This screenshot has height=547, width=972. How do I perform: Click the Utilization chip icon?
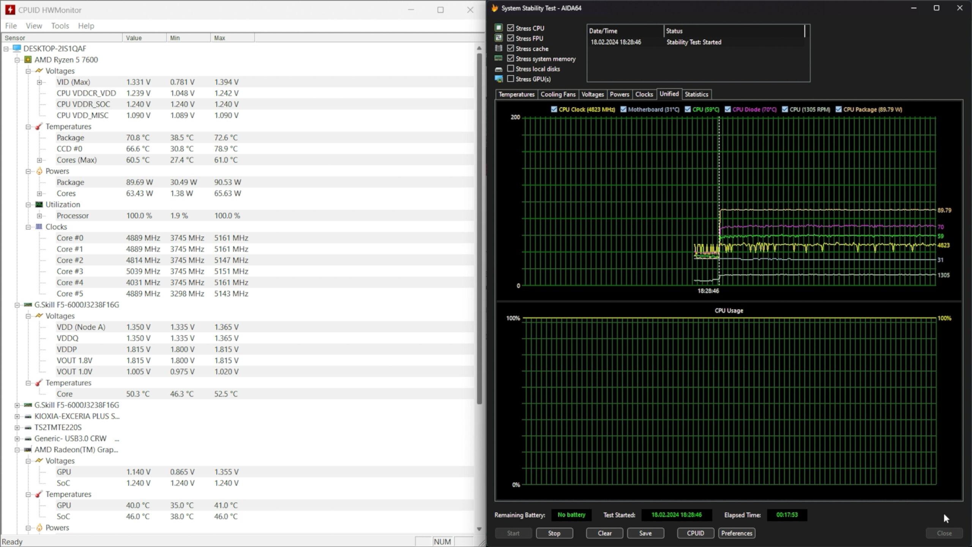[x=39, y=204]
